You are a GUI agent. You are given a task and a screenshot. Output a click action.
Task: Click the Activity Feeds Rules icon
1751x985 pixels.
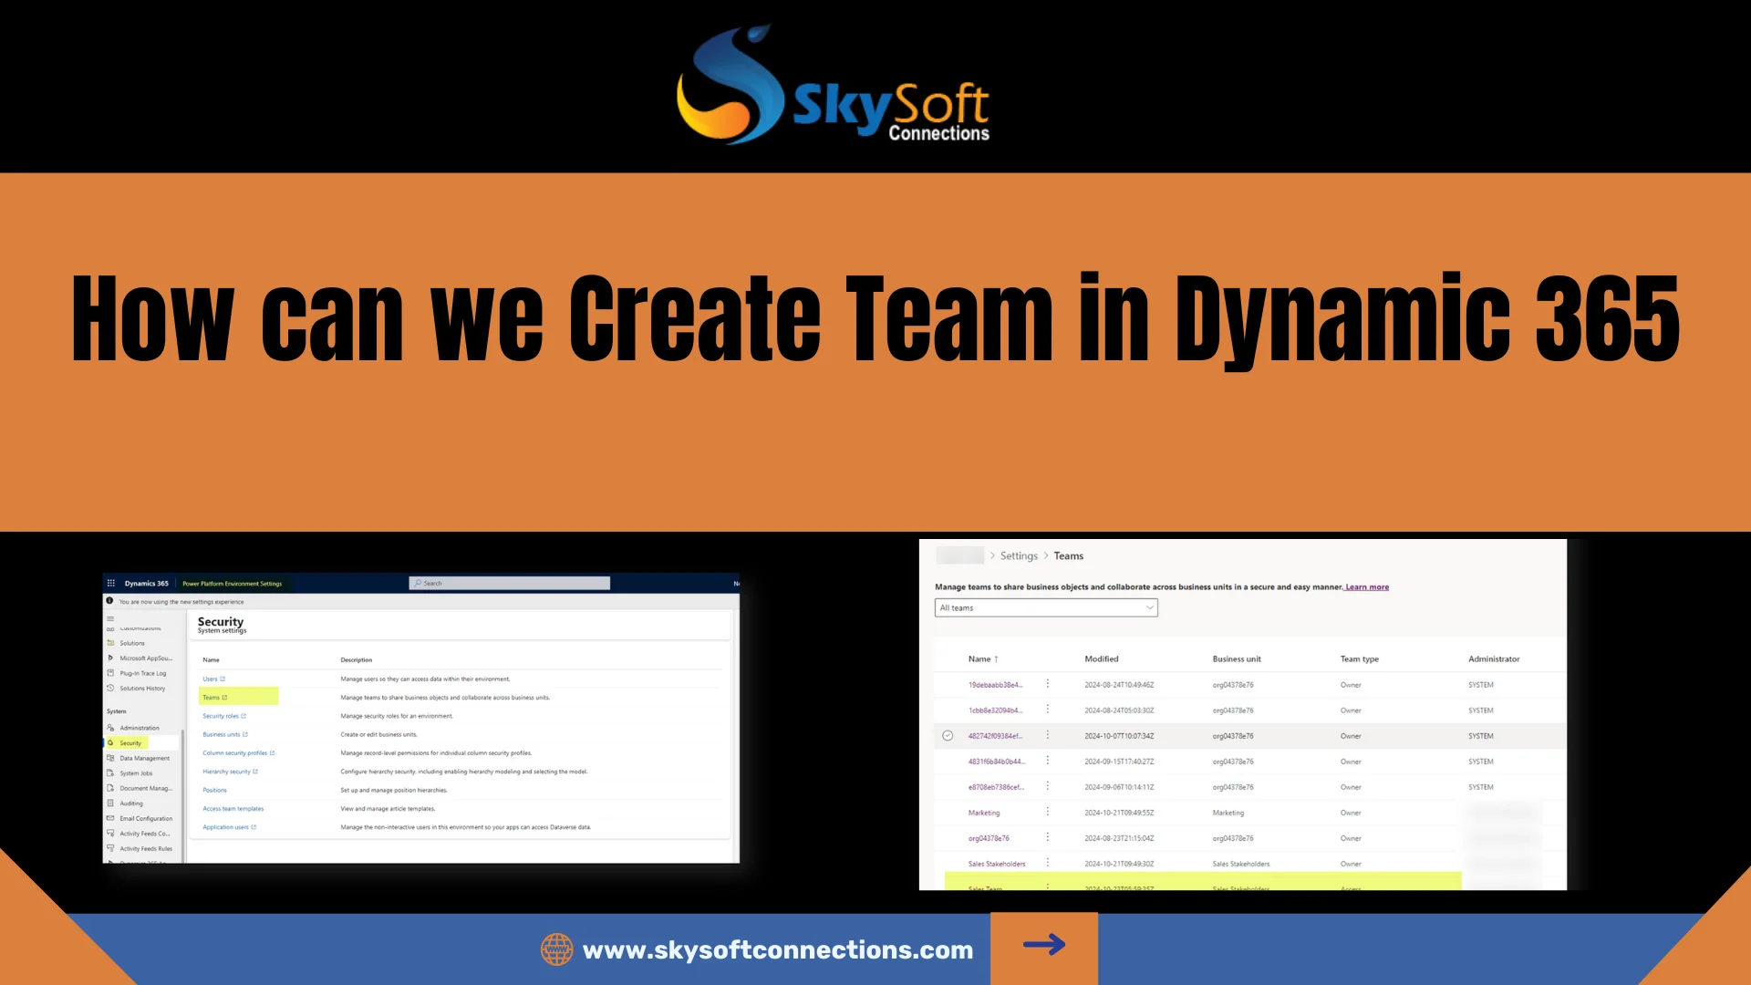tap(110, 848)
